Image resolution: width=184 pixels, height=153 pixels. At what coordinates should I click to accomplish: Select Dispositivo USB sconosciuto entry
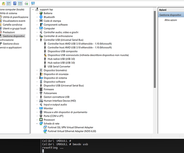tap(88, 55)
